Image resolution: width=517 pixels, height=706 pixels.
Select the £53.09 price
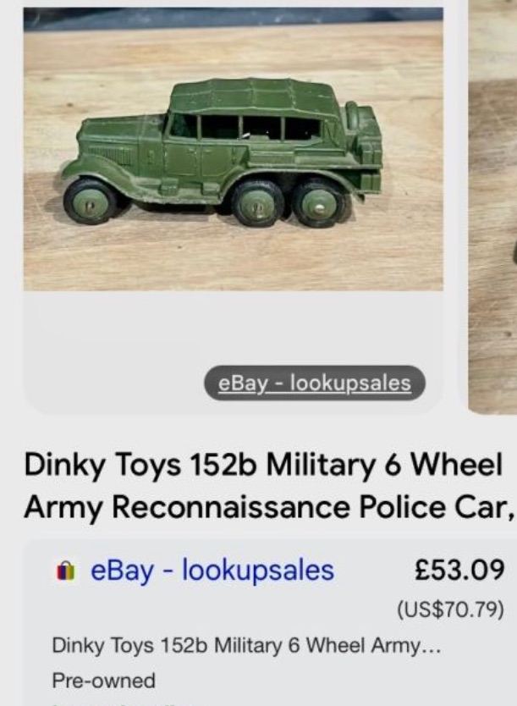pyautogui.click(x=459, y=570)
